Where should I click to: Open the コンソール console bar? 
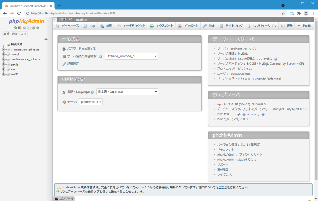tap(64, 198)
